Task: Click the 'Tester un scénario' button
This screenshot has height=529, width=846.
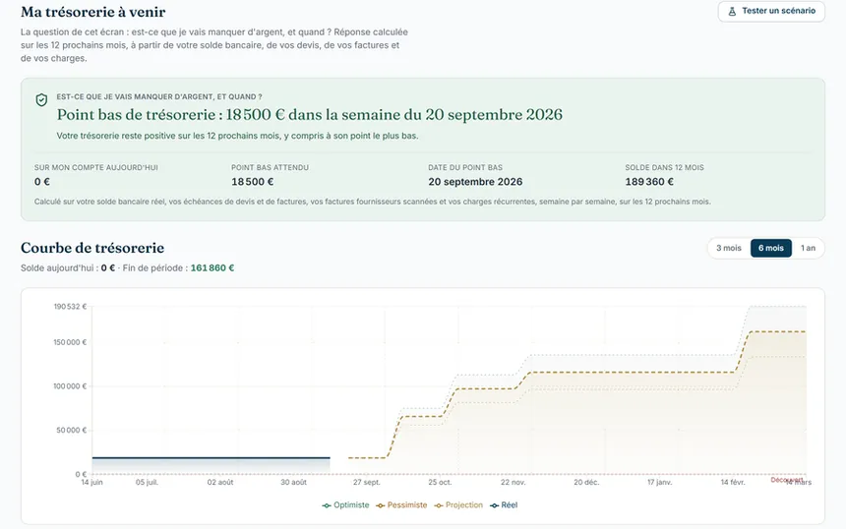Action: click(771, 11)
